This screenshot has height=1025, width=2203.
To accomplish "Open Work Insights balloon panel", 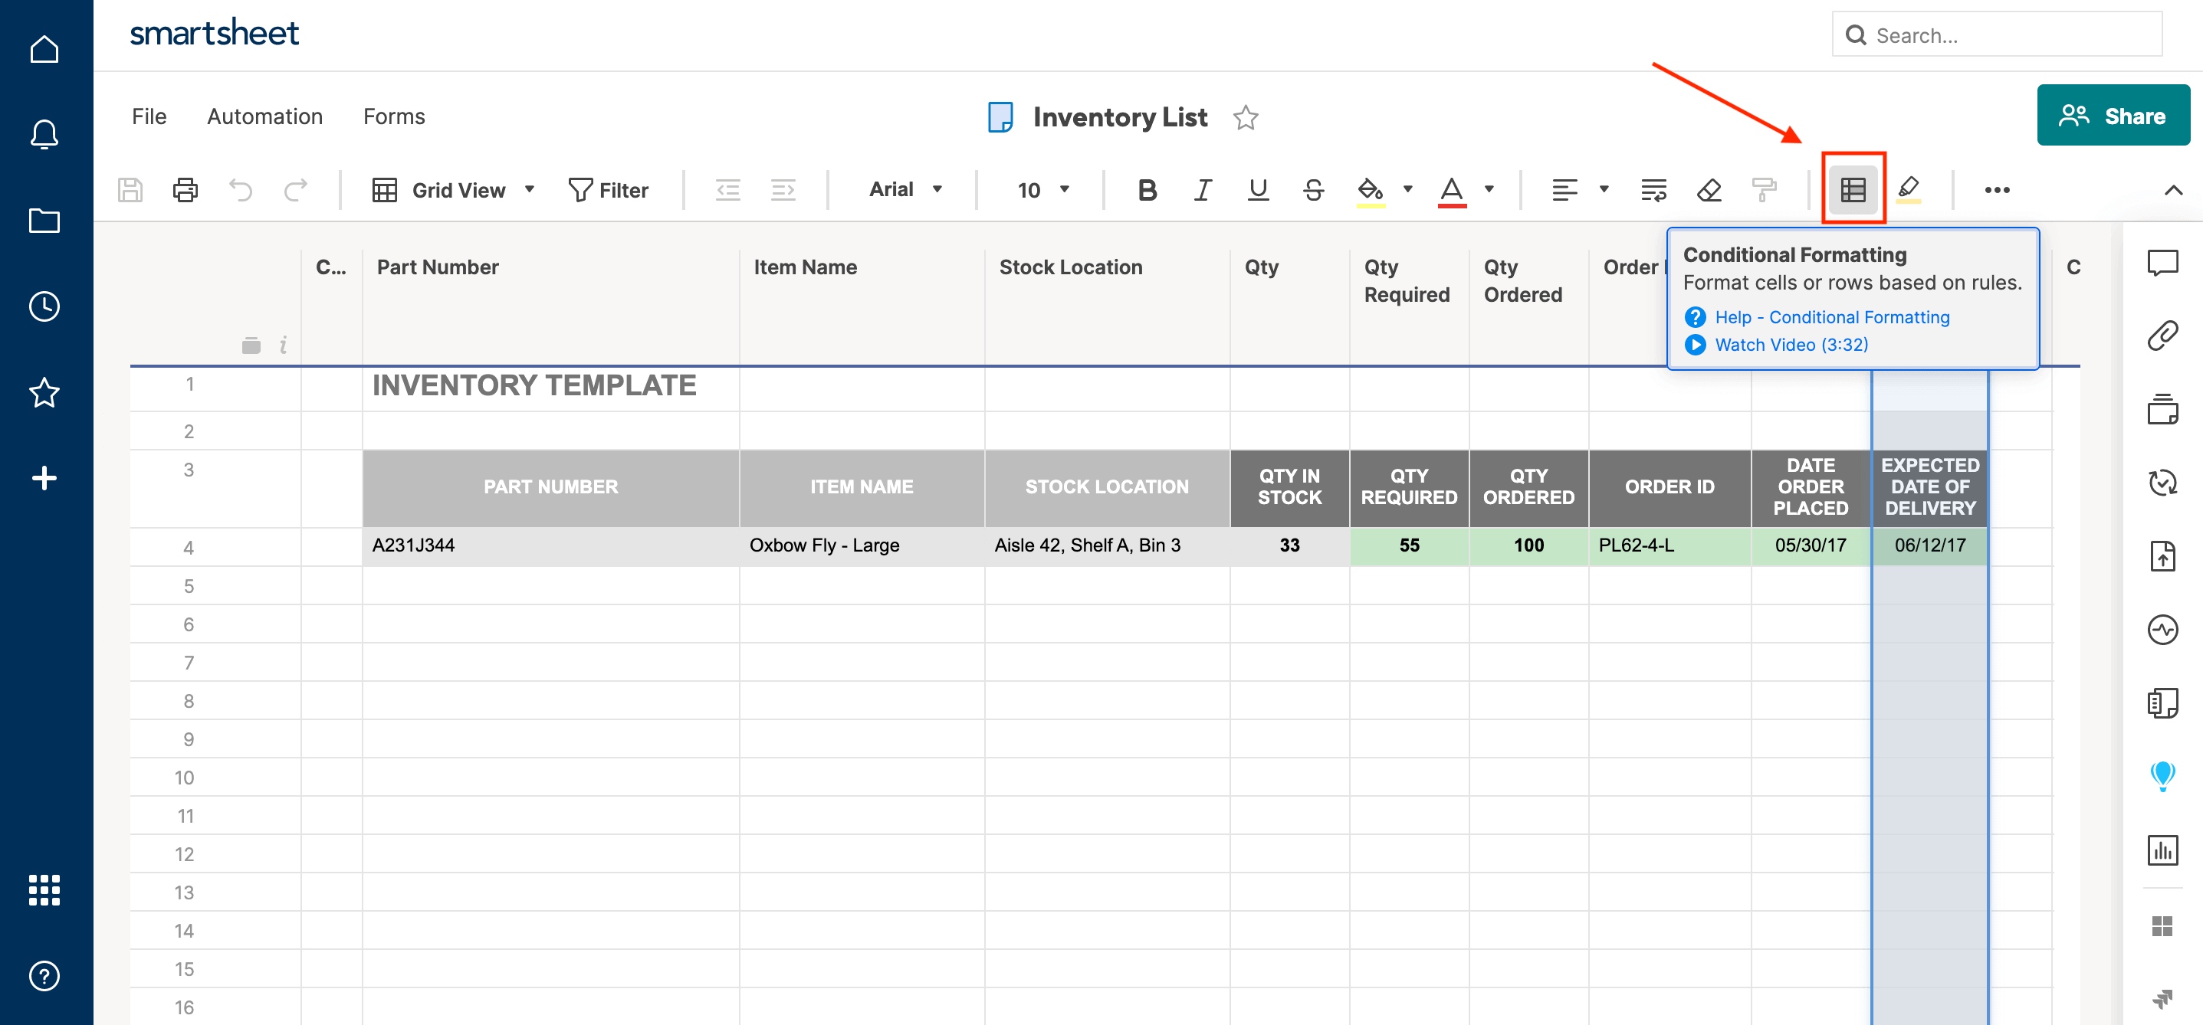I will click(x=2164, y=775).
